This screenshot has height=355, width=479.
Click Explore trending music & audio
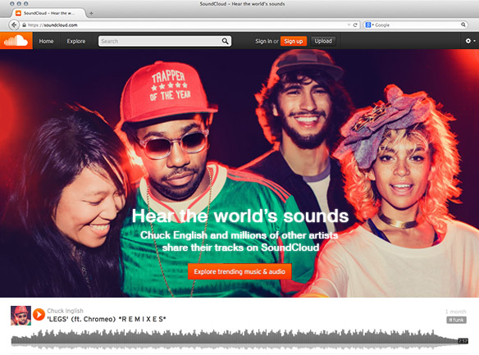pyautogui.click(x=239, y=271)
